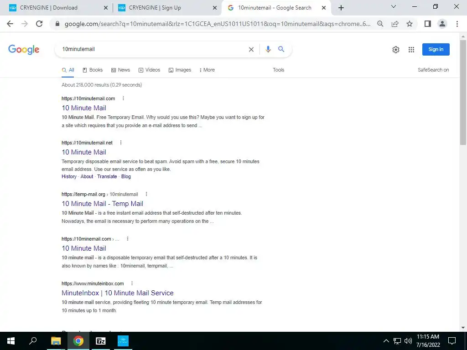This screenshot has width=467, height=350.
Task: Select the Images search tab
Action: click(180, 70)
